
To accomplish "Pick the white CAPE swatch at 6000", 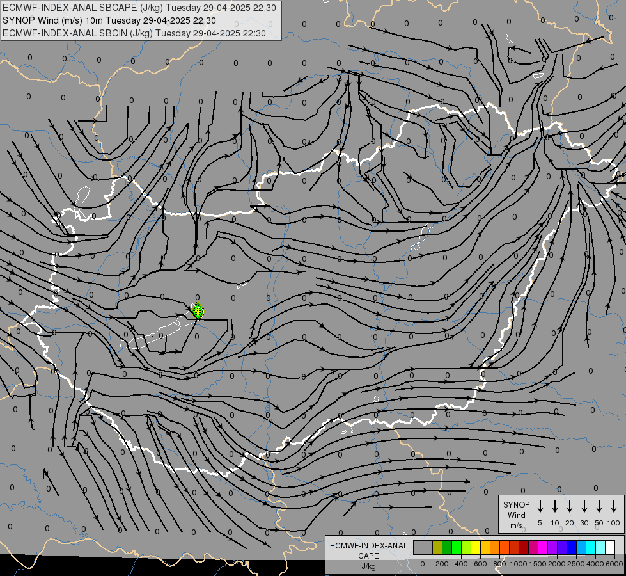I will [611, 547].
